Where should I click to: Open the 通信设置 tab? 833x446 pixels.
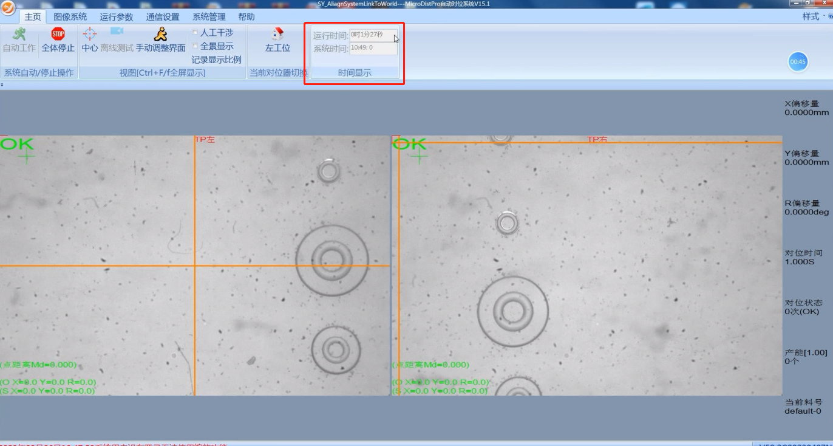tap(162, 17)
